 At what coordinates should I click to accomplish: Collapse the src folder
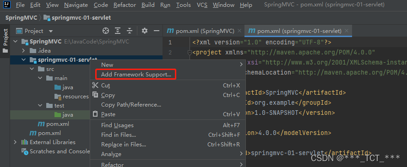pyautogui.click(x=32, y=69)
